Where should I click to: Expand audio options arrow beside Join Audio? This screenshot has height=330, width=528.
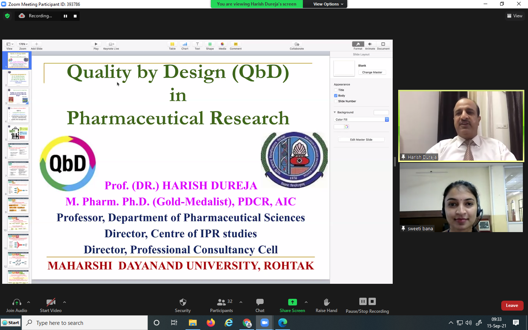[29, 302]
